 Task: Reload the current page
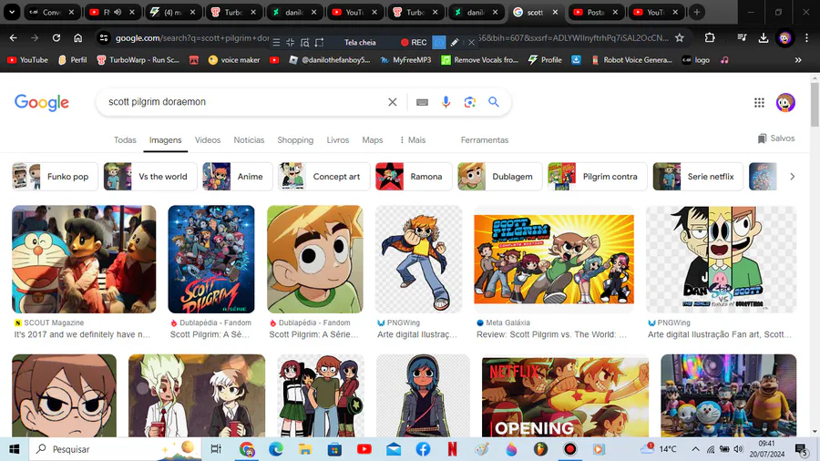56,37
